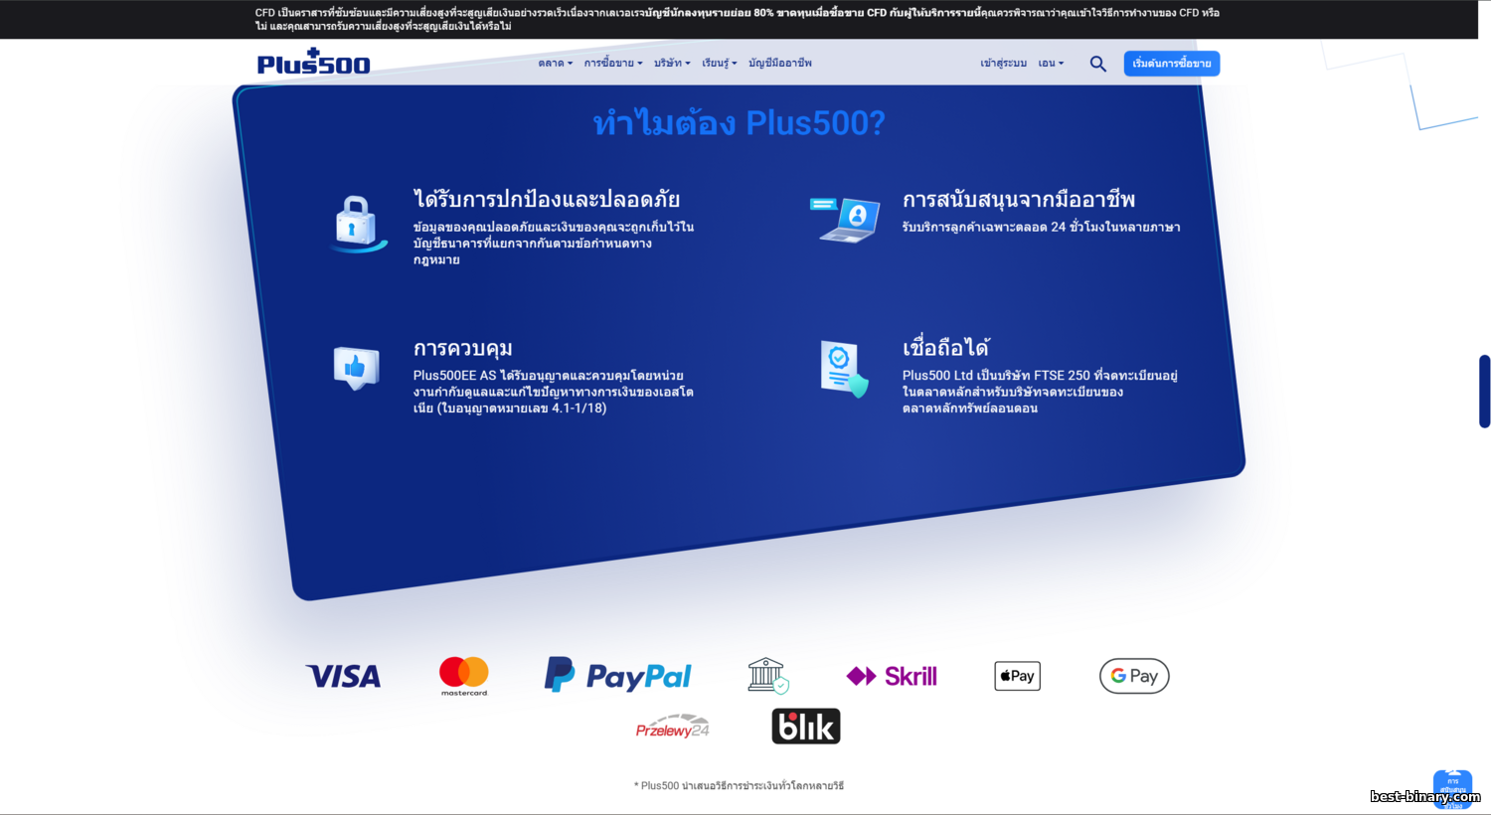This screenshot has height=815, width=1491.
Task: Click the thumbs-up regulation icon
Action: tap(356, 368)
